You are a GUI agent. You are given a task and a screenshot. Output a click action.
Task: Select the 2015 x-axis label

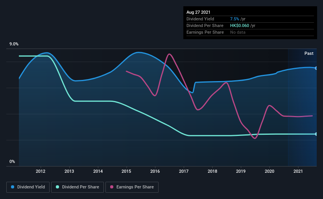click(x=126, y=171)
